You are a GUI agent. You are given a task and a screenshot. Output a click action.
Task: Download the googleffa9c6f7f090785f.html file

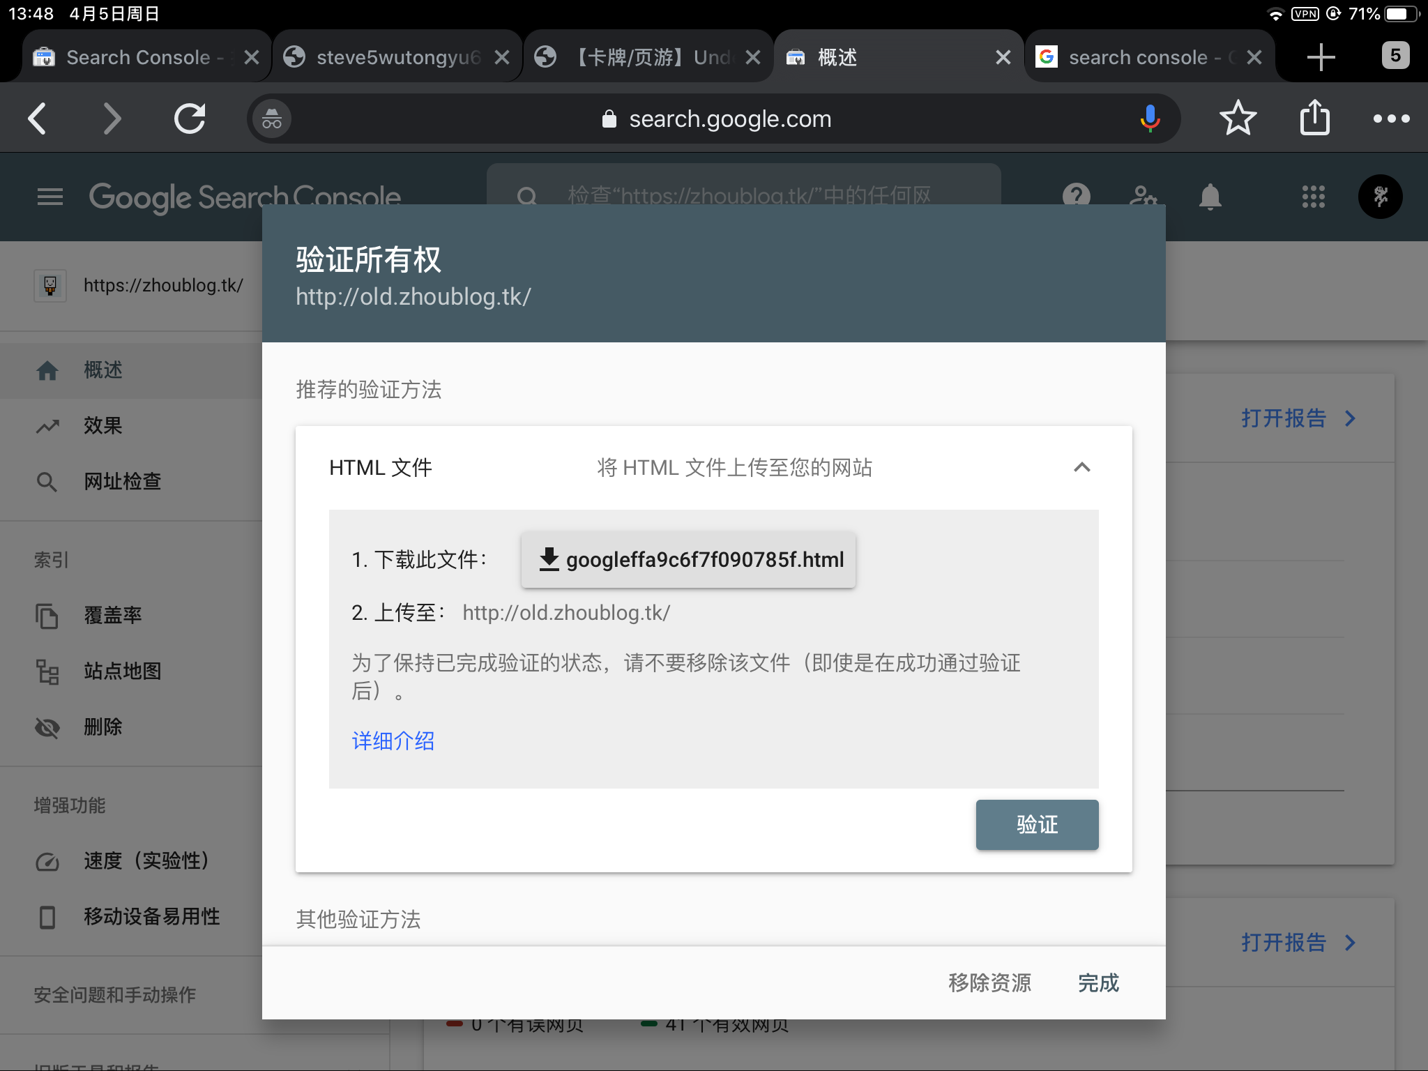[688, 560]
